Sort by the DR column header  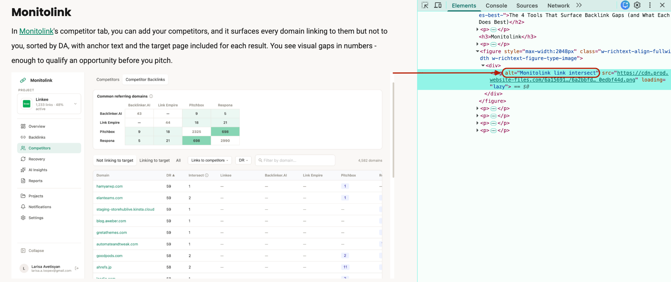point(170,175)
